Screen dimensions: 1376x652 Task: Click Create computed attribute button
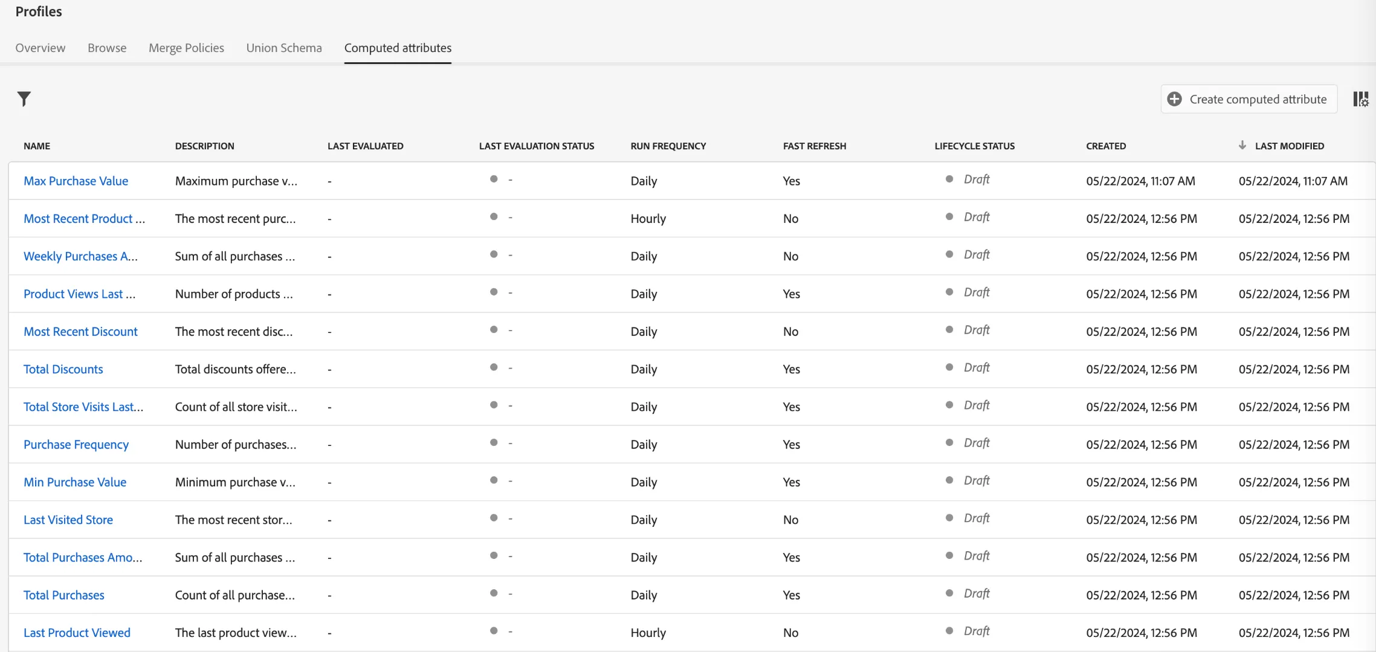tap(1248, 99)
